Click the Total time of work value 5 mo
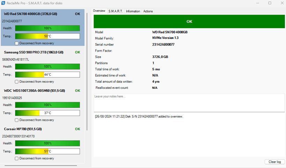 [x=156, y=69]
